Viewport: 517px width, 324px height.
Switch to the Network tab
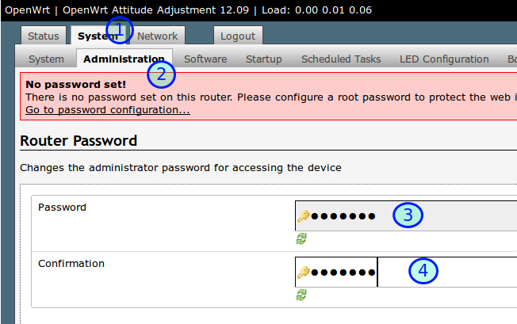pos(158,36)
